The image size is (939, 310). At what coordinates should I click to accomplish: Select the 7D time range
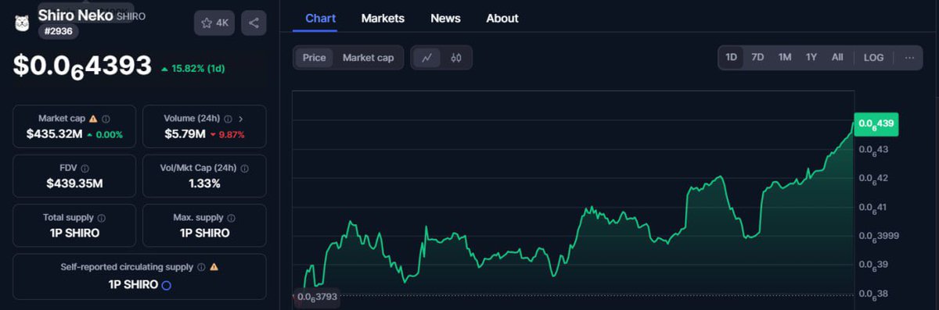[x=757, y=57]
